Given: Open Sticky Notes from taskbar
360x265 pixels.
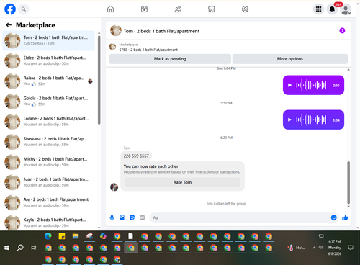Looking at the screenshot, I should coord(62,236).
